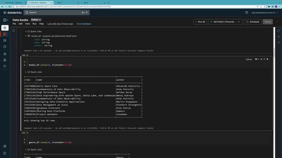Open the cluster selector Adi Polak's Personal dropdown
Viewport: 282px width, 158px height.
(x=225, y=22)
